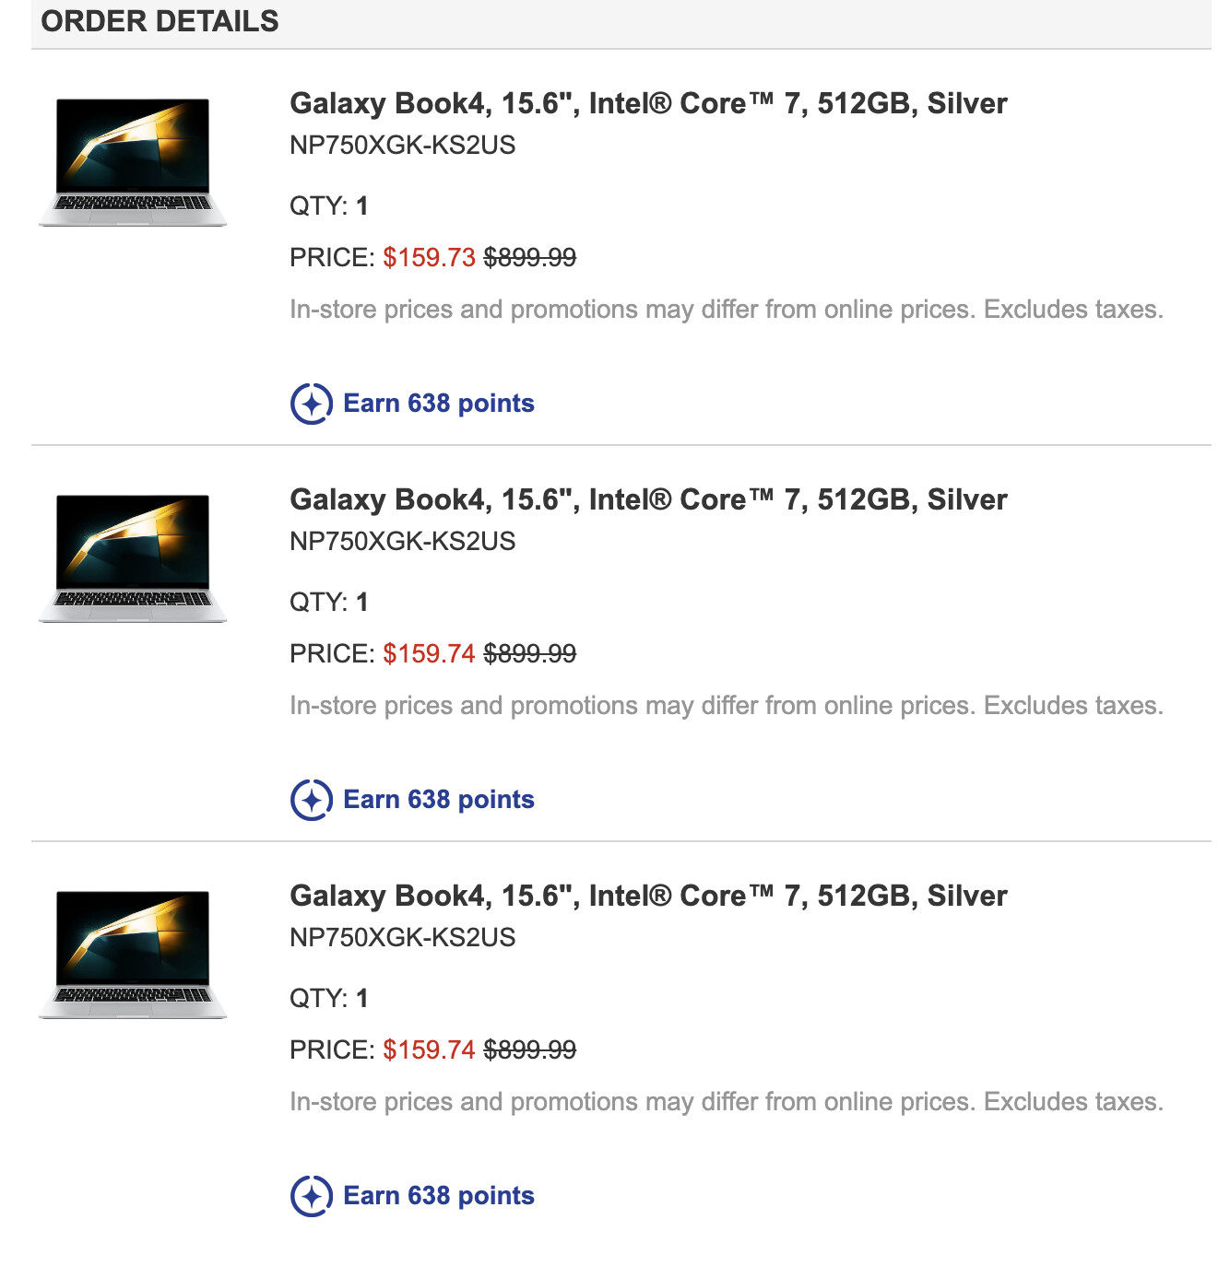This screenshot has width=1230, height=1266.
Task: Click the star points icon in first item
Action: pos(312,404)
